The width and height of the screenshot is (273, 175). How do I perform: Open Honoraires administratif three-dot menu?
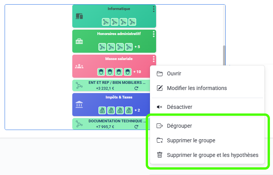coord(153,34)
